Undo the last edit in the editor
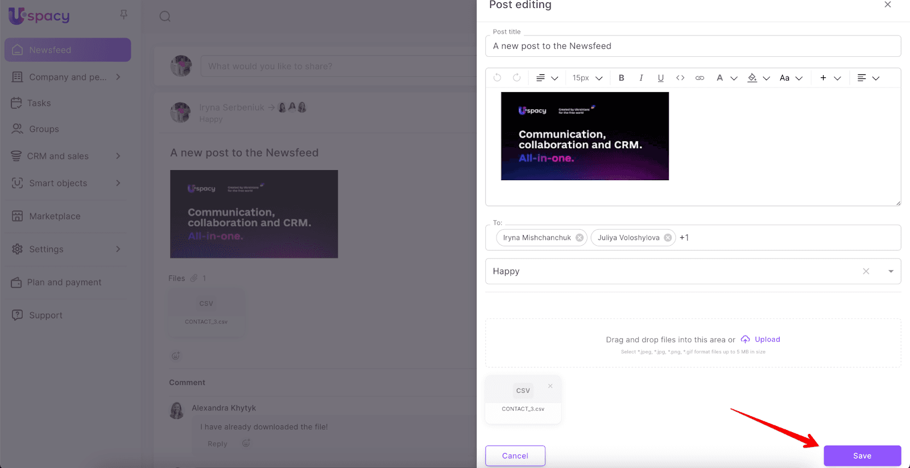The height and width of the screenshot is (468, 910). (497, 78)
